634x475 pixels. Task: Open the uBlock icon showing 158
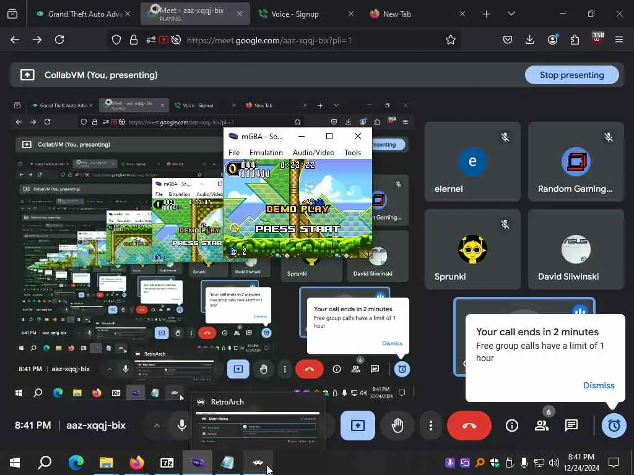[597, 40]
